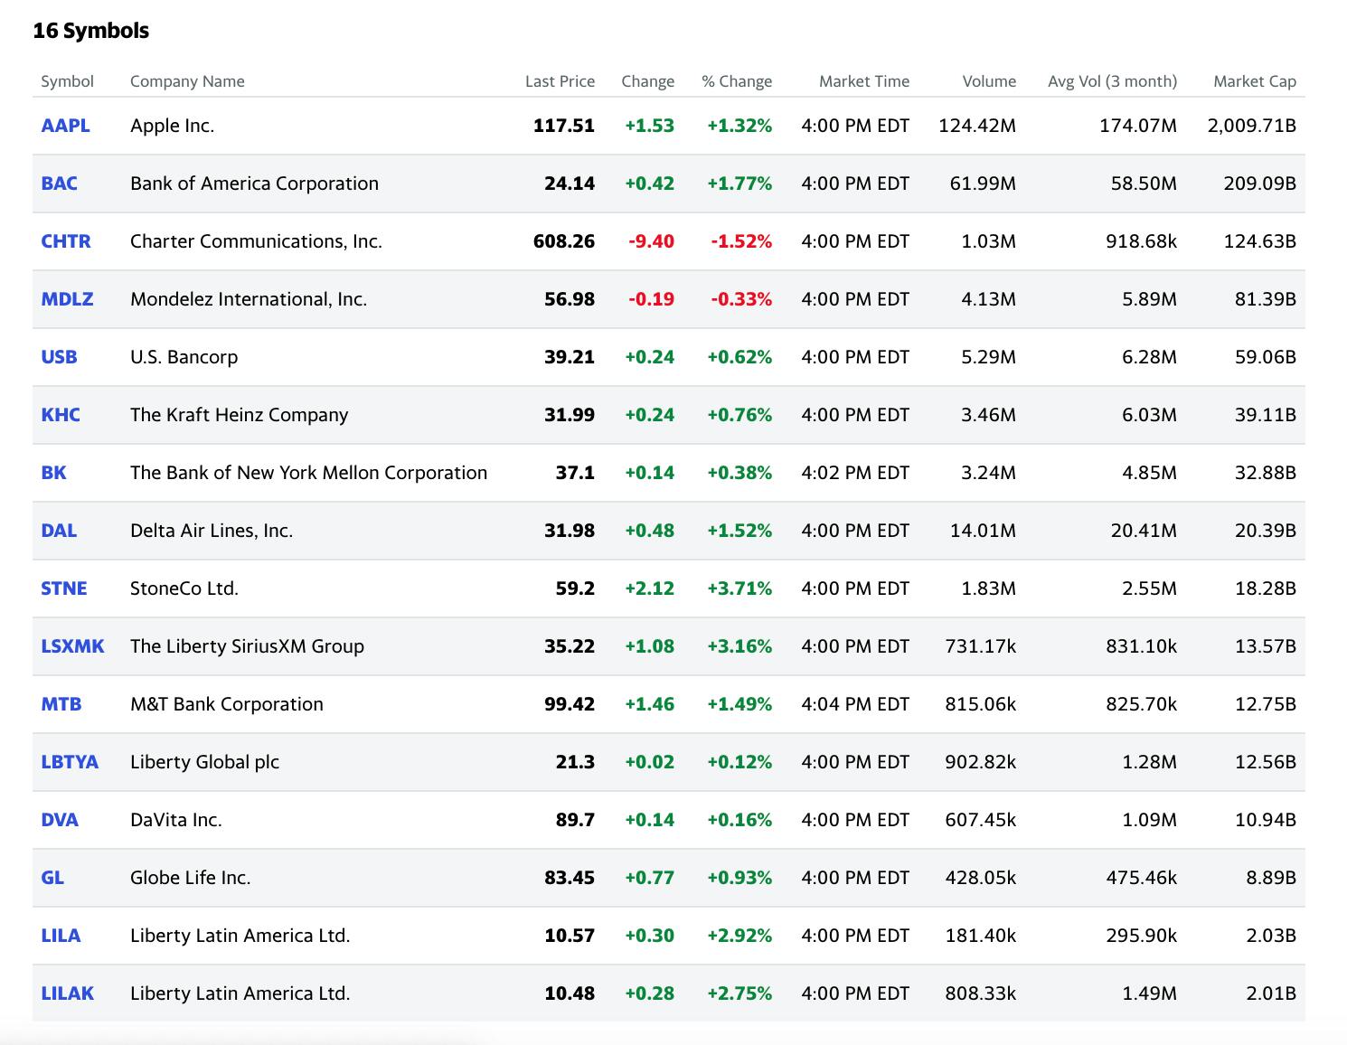The height and width of the screenshot is (1045, 1347).
Task: Select the 'U.S. Bancorp' name cell
Action: pyautogui.click(x=184, y=357)
